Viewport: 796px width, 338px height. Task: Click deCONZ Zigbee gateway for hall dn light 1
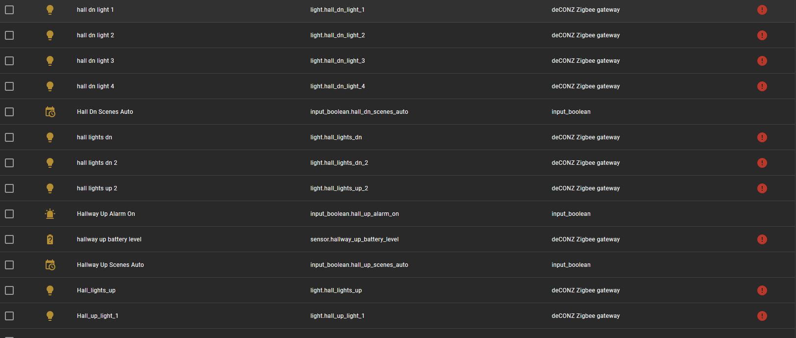585,10
